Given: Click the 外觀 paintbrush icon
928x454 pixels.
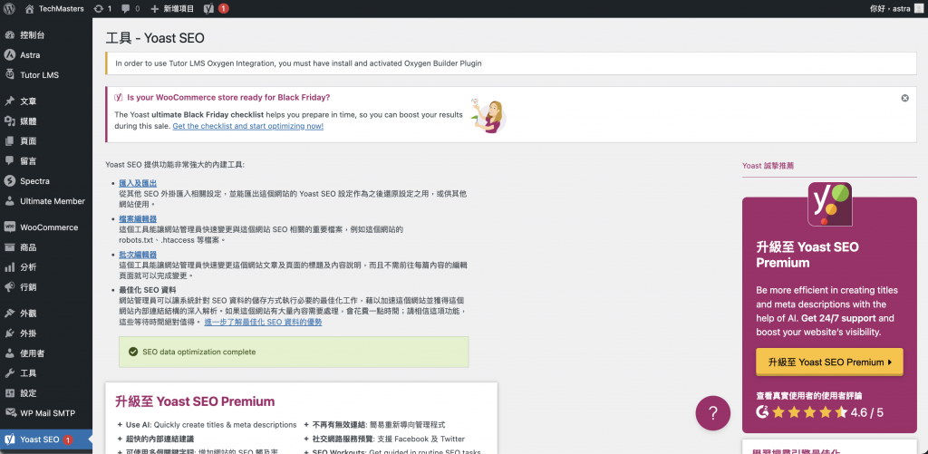Looking at the screenshot, I should pyautogui.click(x=9, y=314).
